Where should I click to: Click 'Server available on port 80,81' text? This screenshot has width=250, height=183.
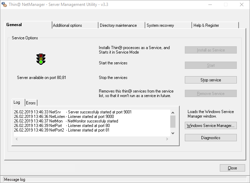pos(42,78)
